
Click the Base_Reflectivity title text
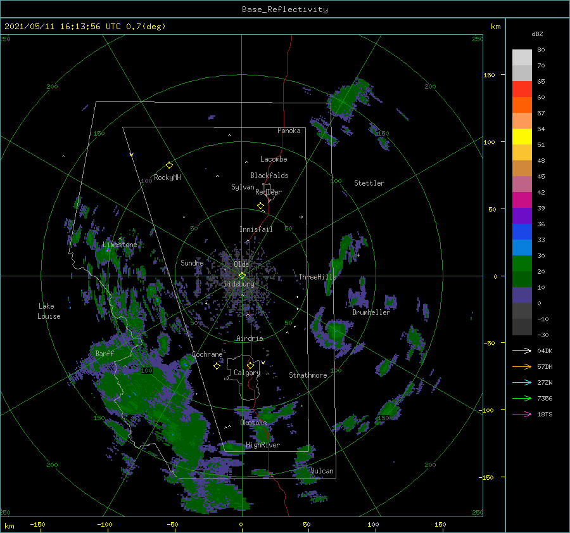click(x=285, y=10)
